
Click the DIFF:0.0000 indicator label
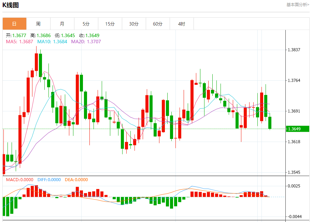click(49, 180)
